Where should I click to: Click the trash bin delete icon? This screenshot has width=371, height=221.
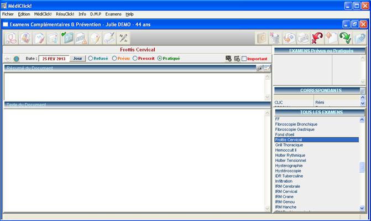click(x=275, y=38)
